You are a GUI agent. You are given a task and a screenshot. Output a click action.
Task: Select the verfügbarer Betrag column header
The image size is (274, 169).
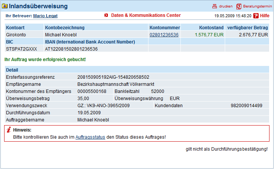click(247, 27)
